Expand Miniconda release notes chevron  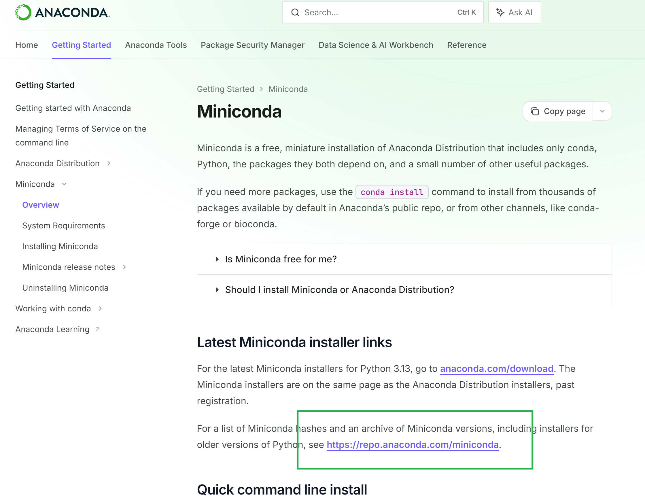click(x=124, y=267)
